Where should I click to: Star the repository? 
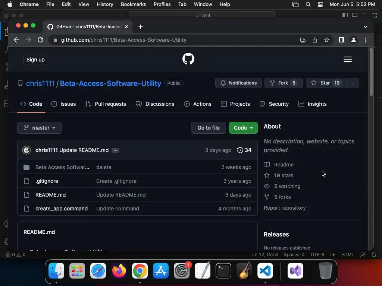click(326, 83)
